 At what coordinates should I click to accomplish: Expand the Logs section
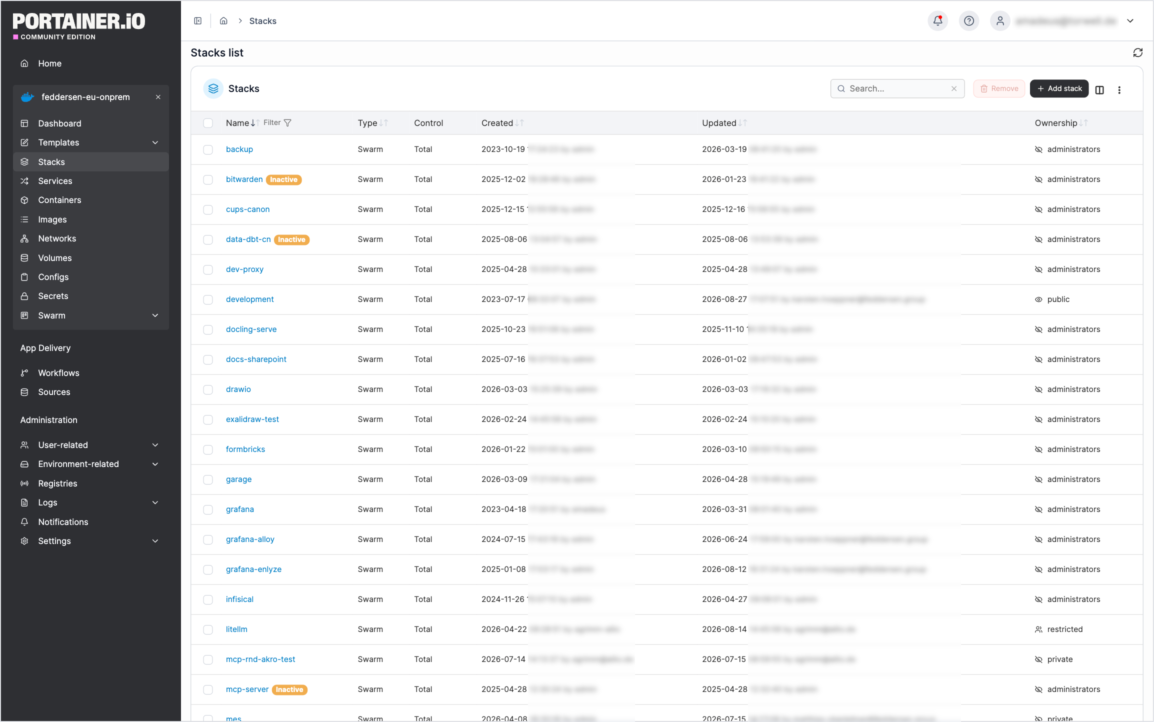point(155,502)
